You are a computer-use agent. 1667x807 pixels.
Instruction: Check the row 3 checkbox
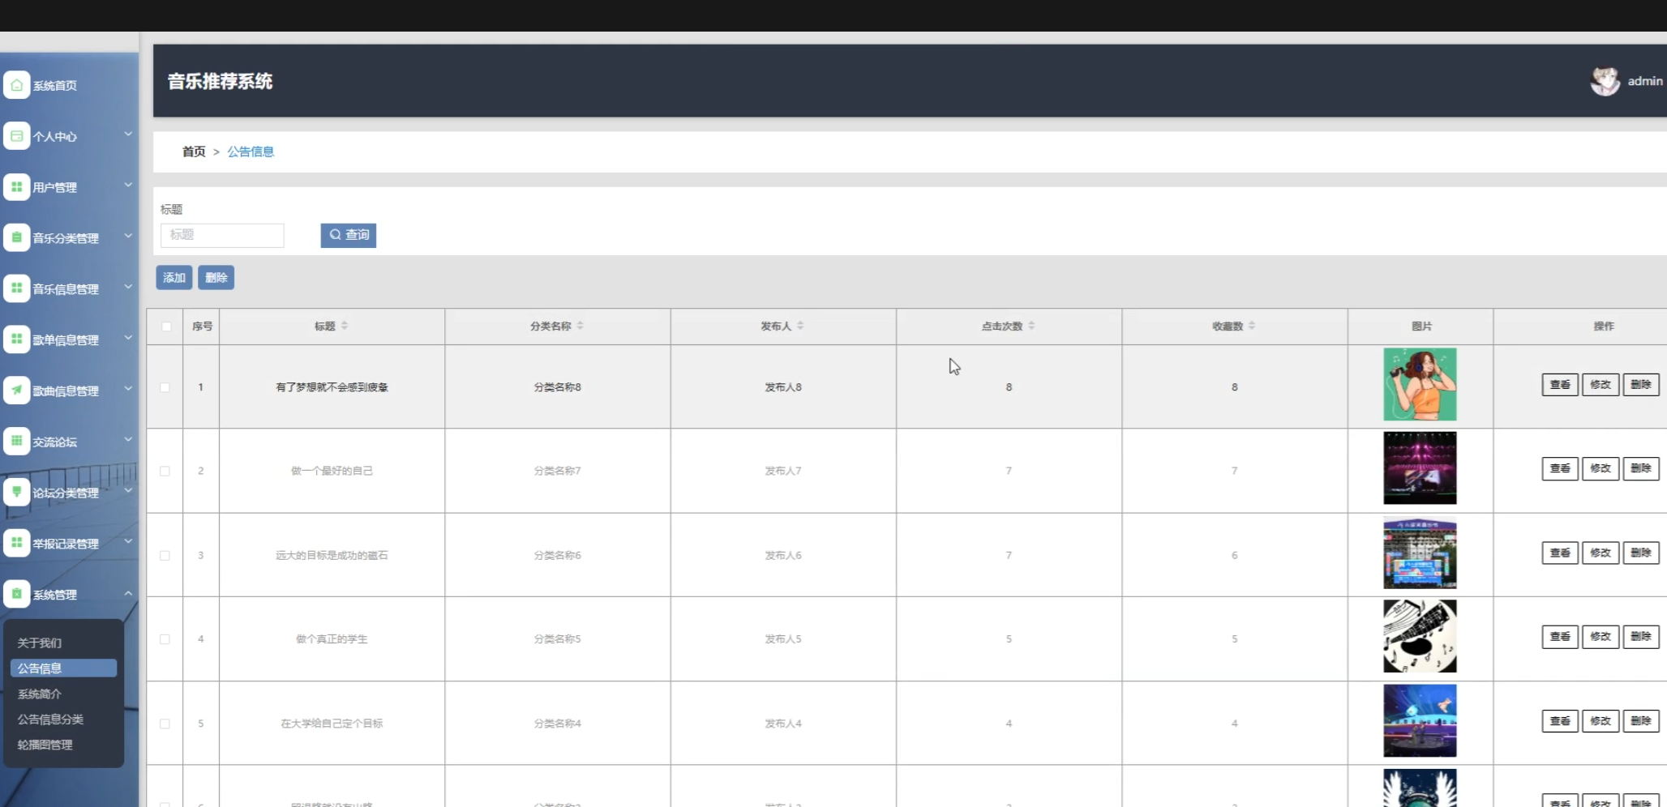(165, 555)
